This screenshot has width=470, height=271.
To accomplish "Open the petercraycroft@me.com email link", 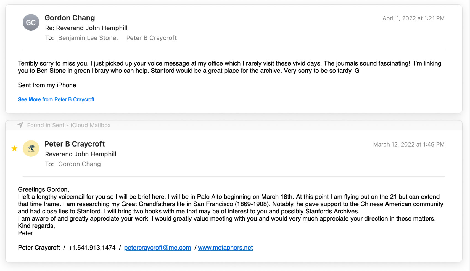I will 157,248.
